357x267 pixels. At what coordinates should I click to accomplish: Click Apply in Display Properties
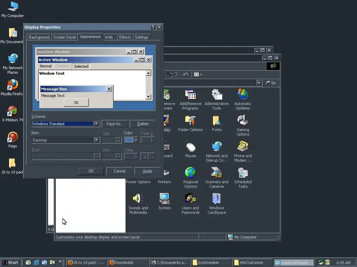[x=147, y=171]
